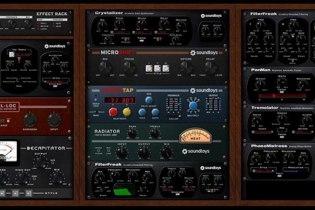The height and width of the screenshot is (210, 315).
Task: Select MicroShift style III button
Action: point(166,68)
